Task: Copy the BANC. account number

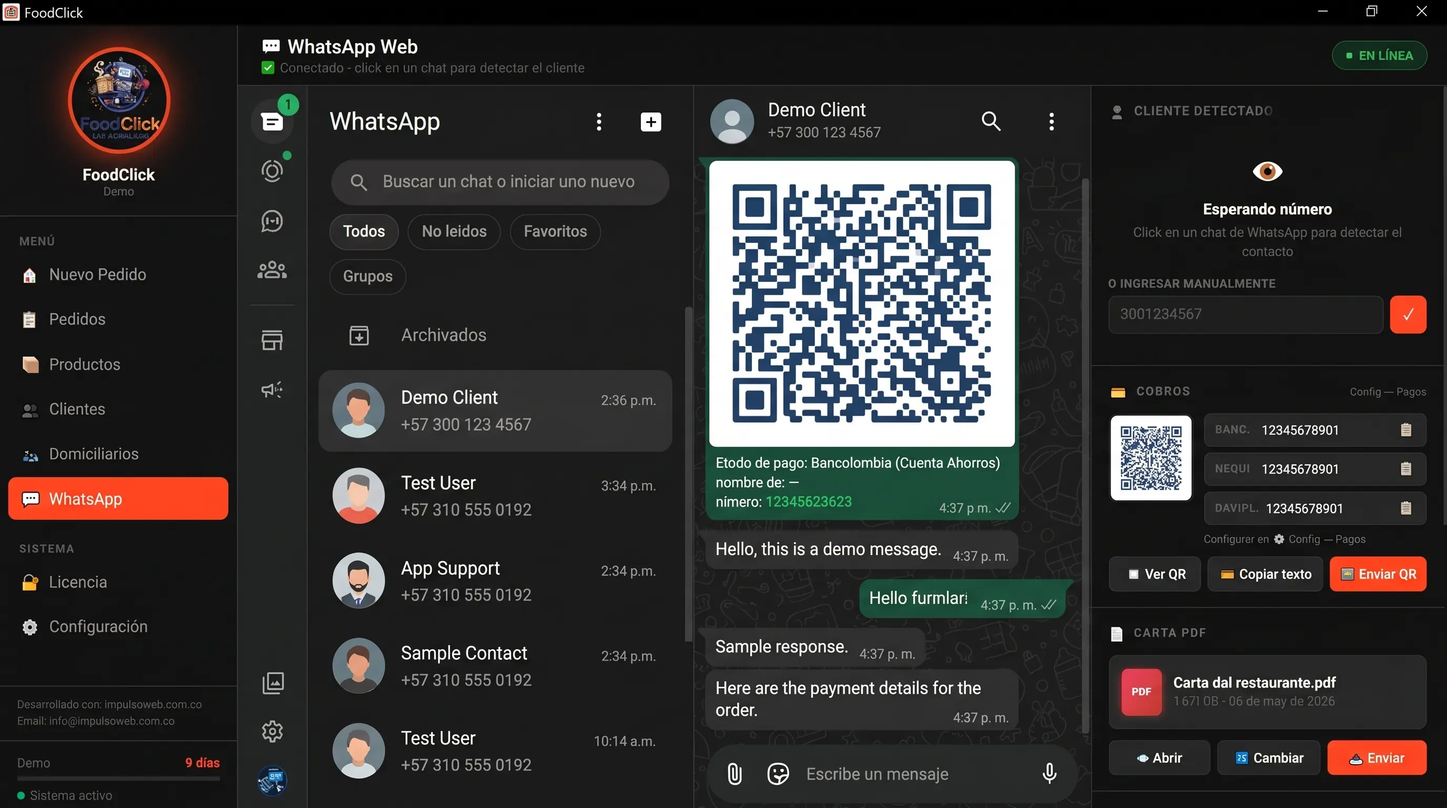Action: pyautogui.click(x=1405, y=430)
